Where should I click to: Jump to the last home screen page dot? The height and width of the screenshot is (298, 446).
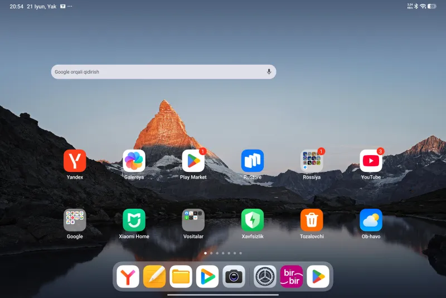click(x=241, y=253)
